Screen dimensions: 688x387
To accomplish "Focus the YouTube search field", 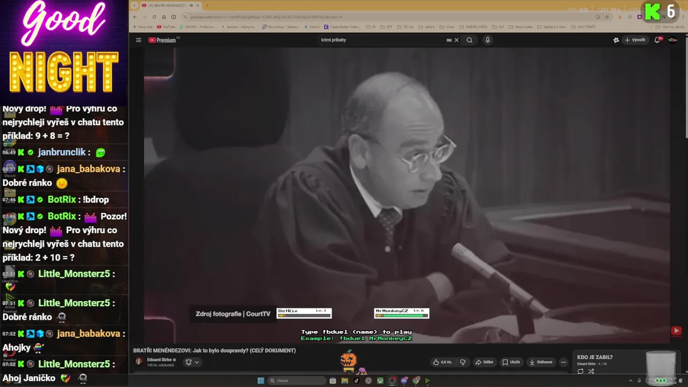I will tap(382, 40).
